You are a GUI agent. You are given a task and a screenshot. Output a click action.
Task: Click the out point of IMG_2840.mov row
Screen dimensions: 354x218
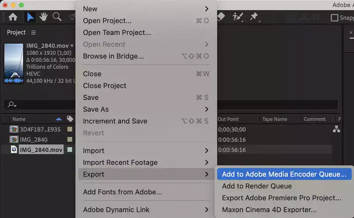(x=232, y=150)
